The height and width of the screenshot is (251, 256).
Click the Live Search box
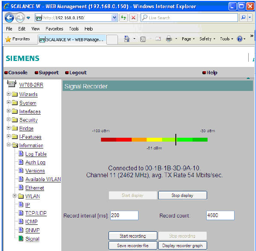pyautogui.click(x=189, y=18)
